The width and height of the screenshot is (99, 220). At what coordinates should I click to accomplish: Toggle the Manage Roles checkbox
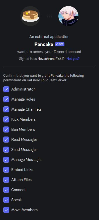(x=6, y=99)
